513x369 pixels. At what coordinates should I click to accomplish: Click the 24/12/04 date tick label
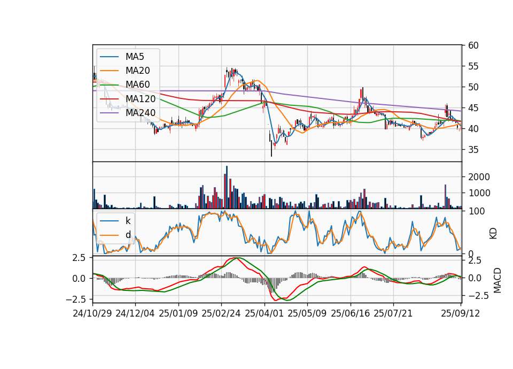pyautogui.click(x=135, y=313)
